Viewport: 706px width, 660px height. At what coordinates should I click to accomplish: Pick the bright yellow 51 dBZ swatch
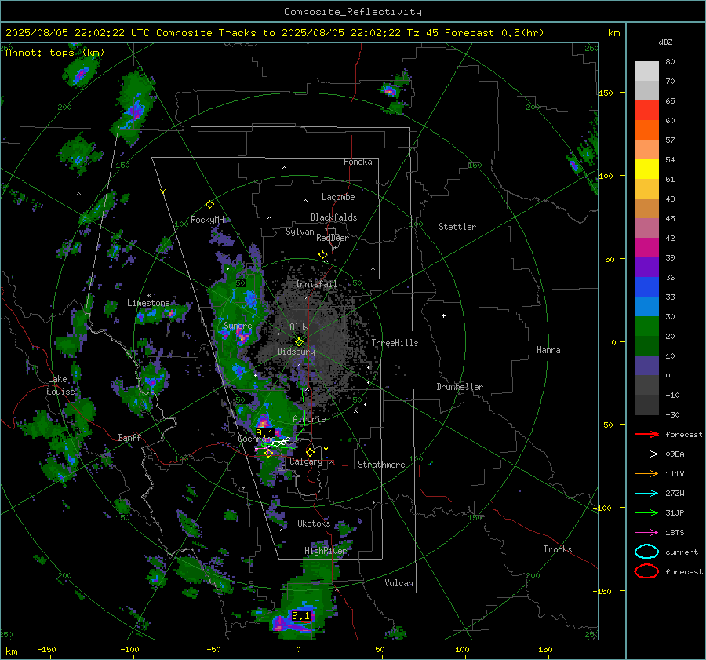click(646, 169)
